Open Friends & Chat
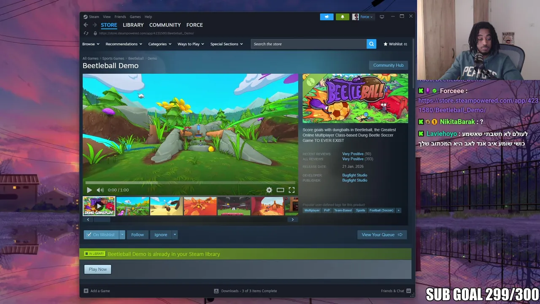 (x=395, y=291)
